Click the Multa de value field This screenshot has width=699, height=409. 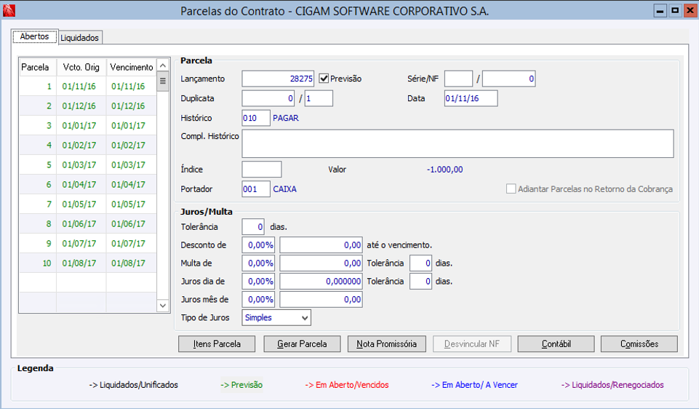[x=321, y=263]
